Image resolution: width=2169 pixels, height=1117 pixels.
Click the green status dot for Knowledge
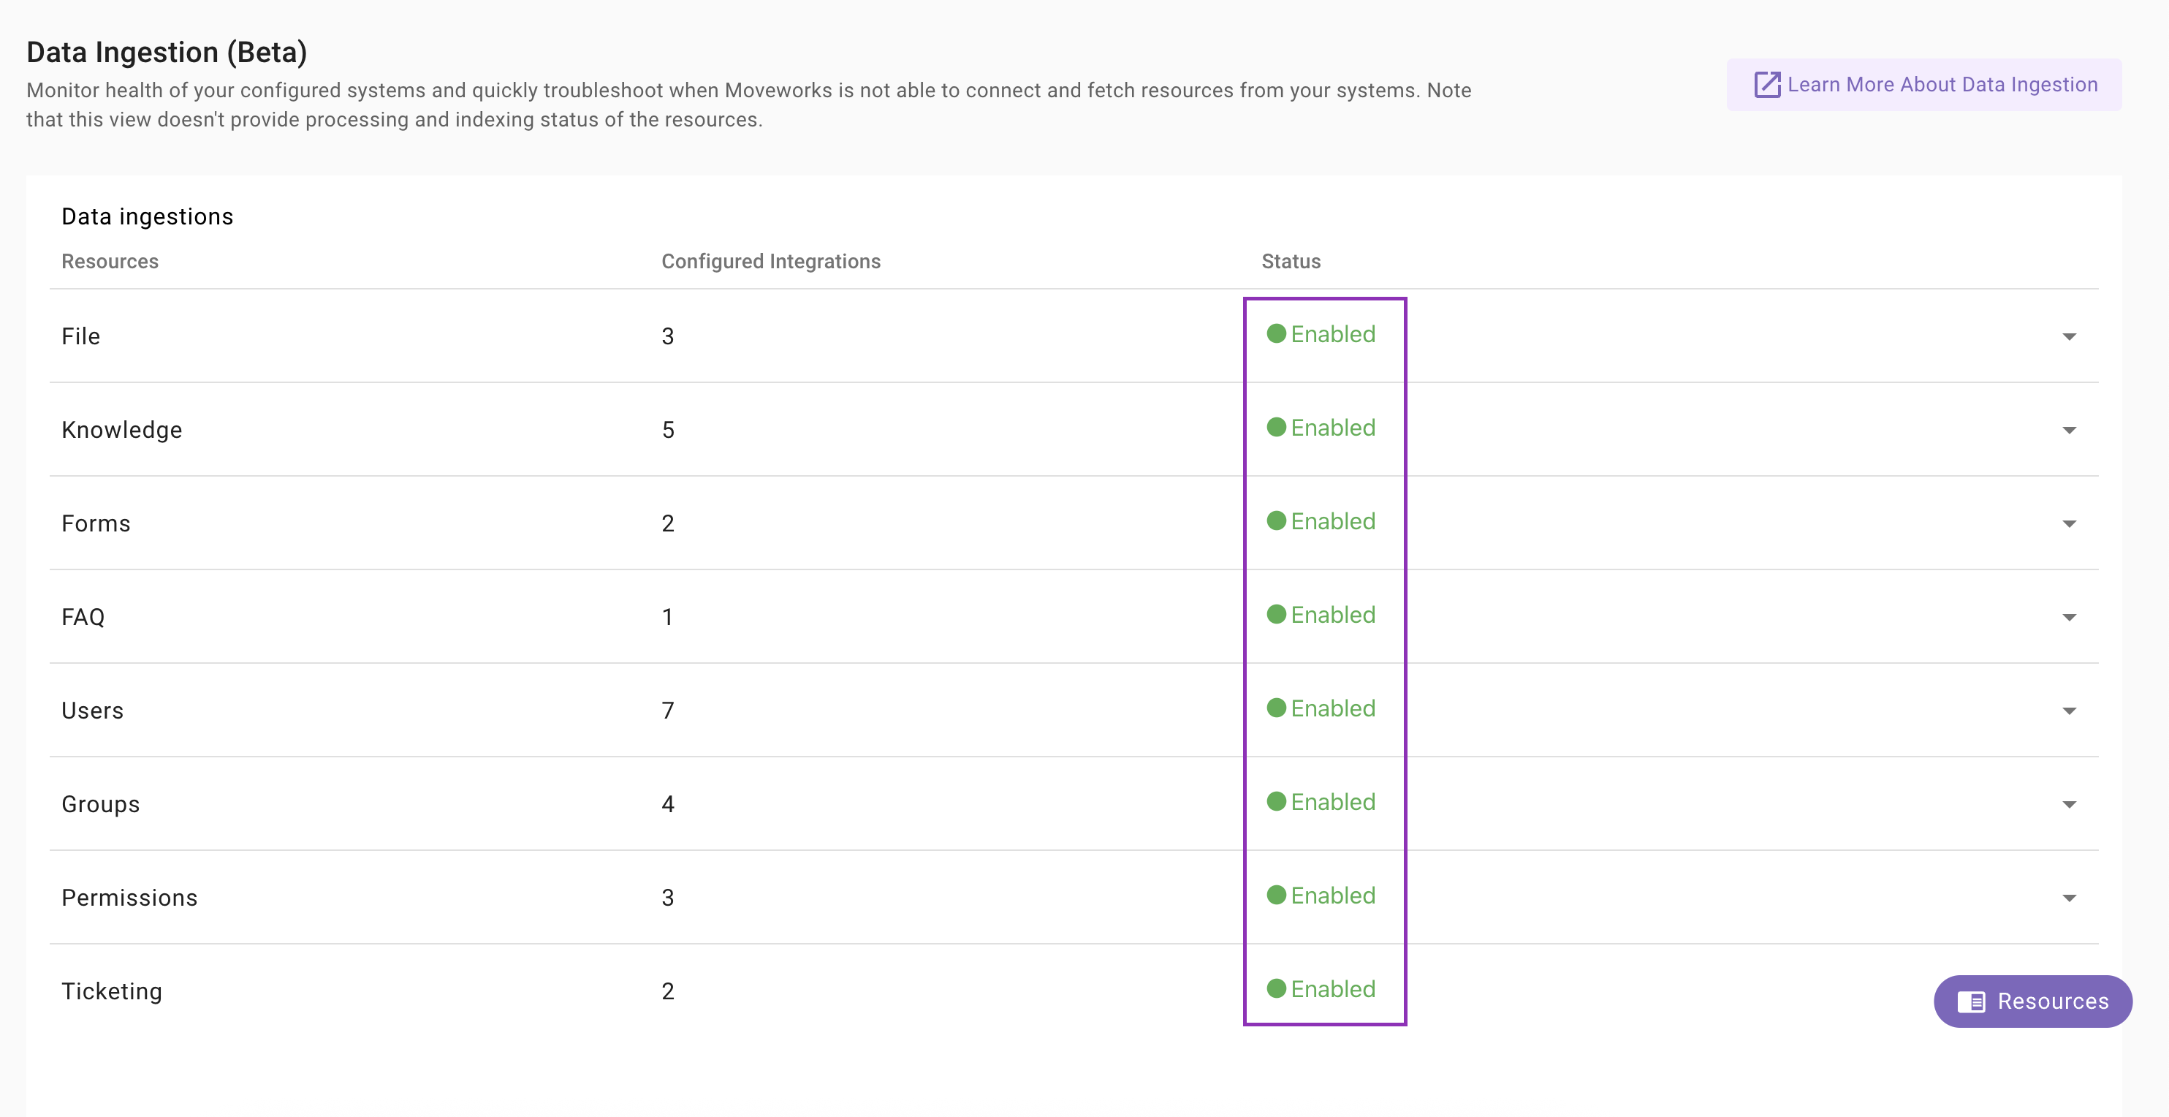coord(1277,427)
